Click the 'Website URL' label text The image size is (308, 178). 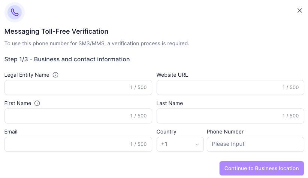172,75
